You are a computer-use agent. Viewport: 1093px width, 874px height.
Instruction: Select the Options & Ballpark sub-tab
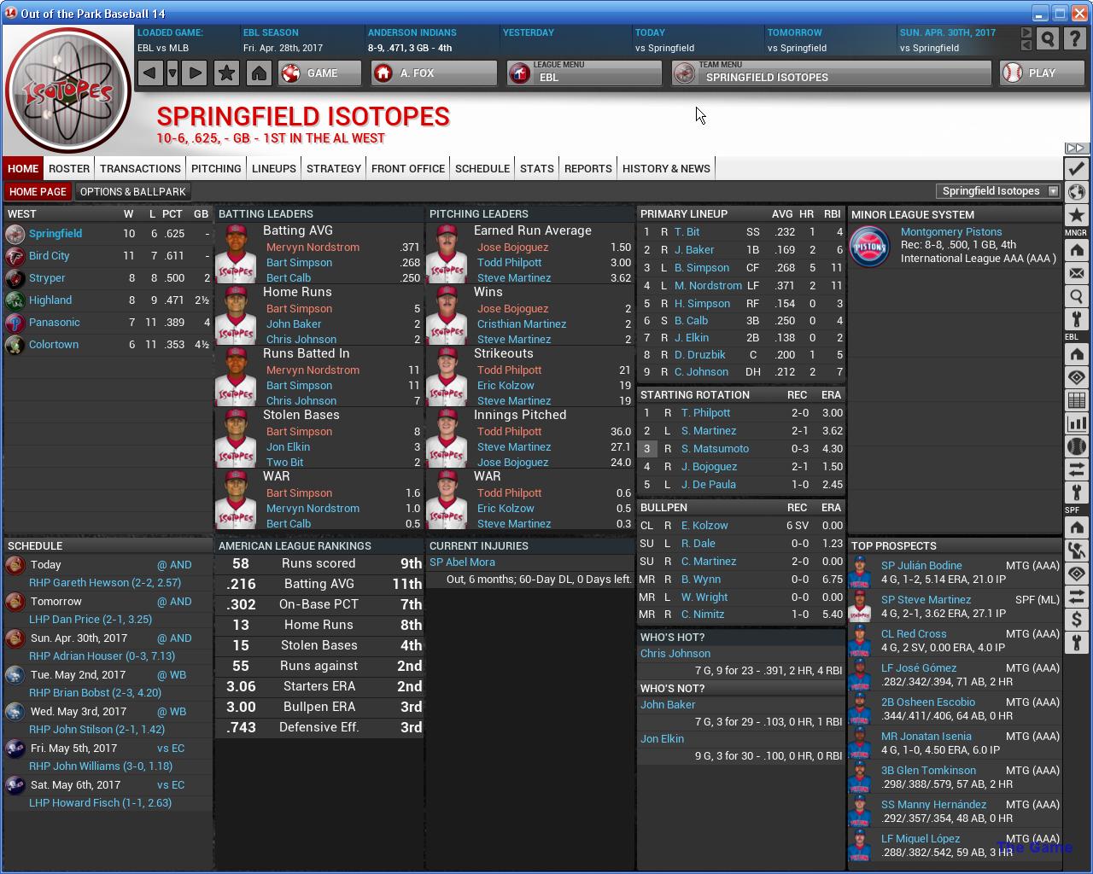pos(133,191)
